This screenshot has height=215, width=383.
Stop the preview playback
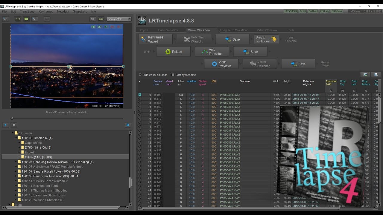(x=13, y=125)
